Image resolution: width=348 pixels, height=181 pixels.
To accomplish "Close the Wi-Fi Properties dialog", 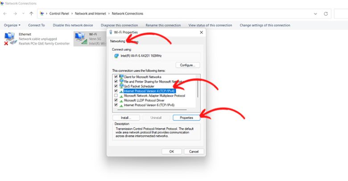I will tap(201, 32).
